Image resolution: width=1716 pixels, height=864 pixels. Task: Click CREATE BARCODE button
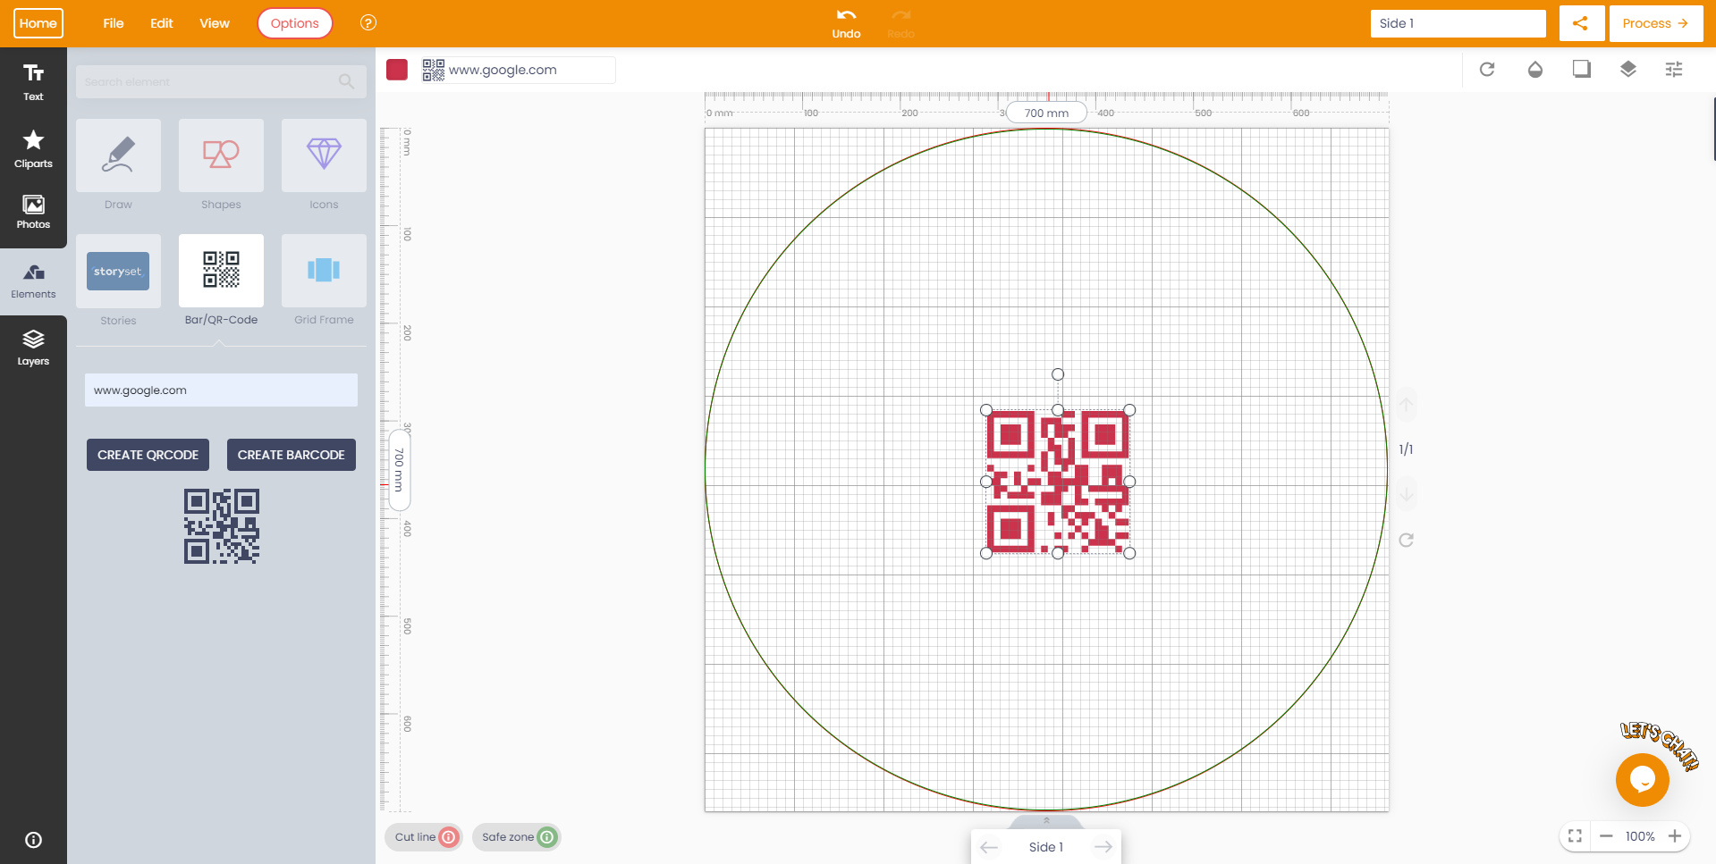[292, 455]
